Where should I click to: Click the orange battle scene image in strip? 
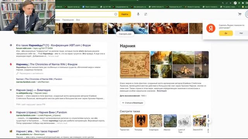click(x=169, y=28)
